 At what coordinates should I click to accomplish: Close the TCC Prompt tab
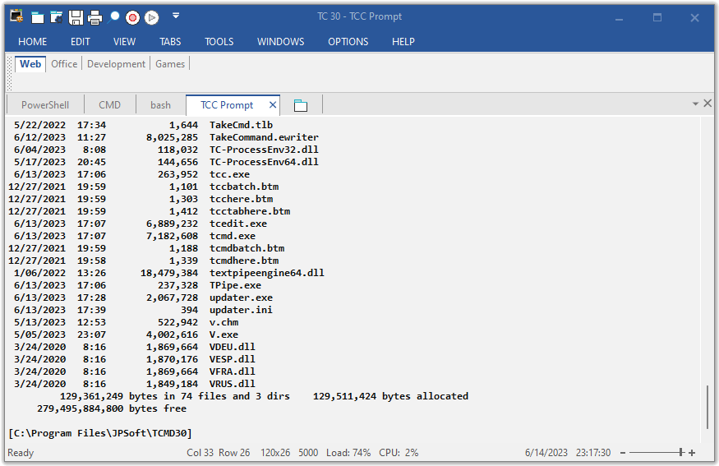click(272, 105)
